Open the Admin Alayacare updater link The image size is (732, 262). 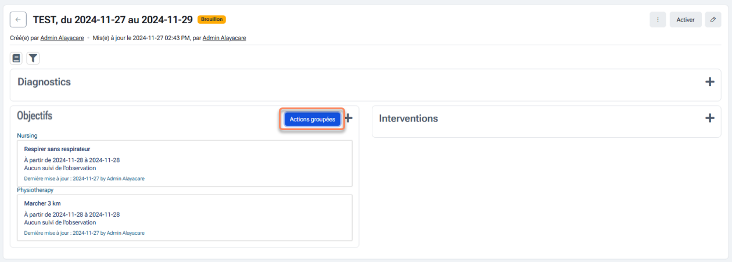[224, 38]
